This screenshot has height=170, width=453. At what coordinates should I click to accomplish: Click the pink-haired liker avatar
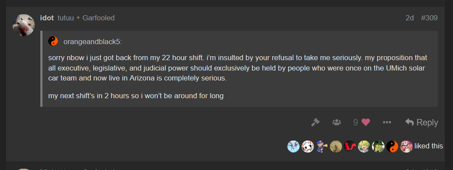(407, 146)
